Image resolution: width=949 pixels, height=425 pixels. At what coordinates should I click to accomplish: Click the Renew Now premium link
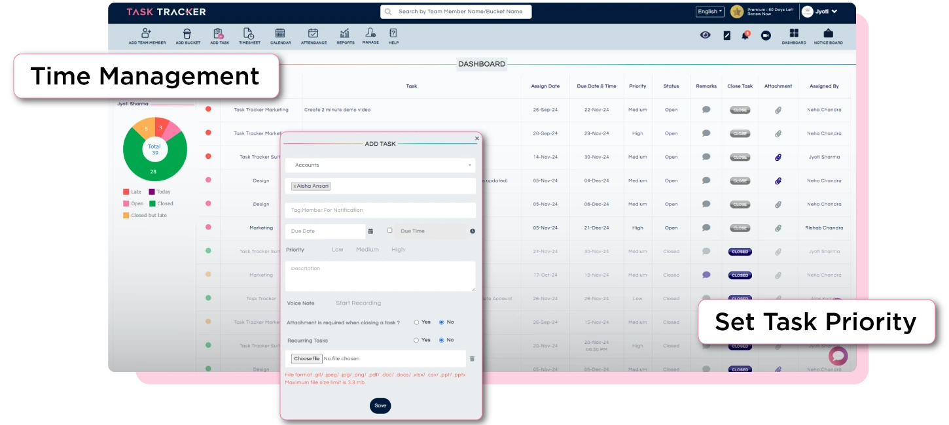click(759, 14)
